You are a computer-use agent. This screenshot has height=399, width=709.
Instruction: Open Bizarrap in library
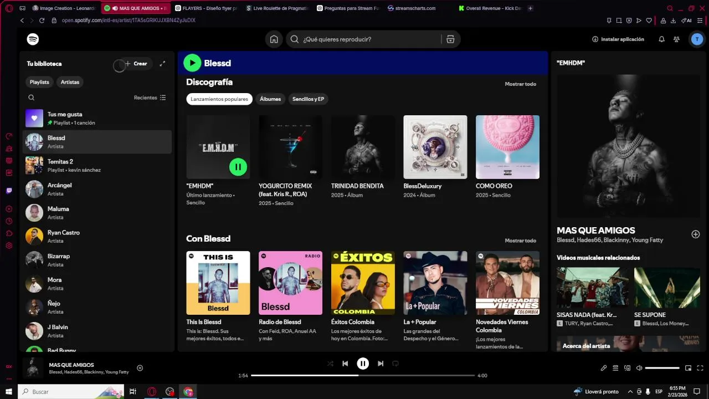[x=97, y=260]
